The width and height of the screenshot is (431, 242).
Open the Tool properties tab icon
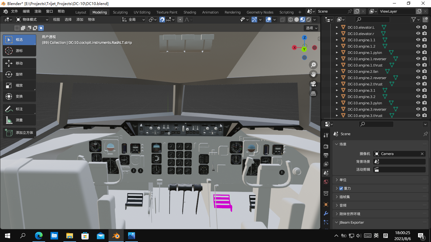326,135
